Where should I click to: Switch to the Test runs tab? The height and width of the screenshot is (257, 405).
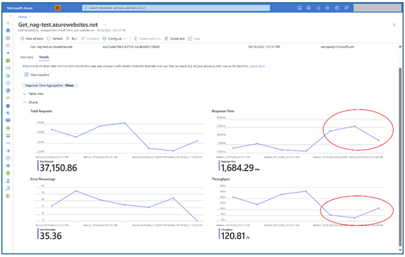pyautogui.click(x=27, y=57)
